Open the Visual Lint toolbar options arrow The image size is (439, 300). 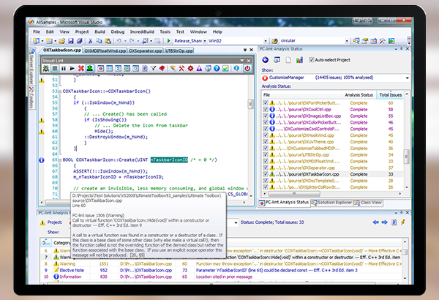pos(242,61)
